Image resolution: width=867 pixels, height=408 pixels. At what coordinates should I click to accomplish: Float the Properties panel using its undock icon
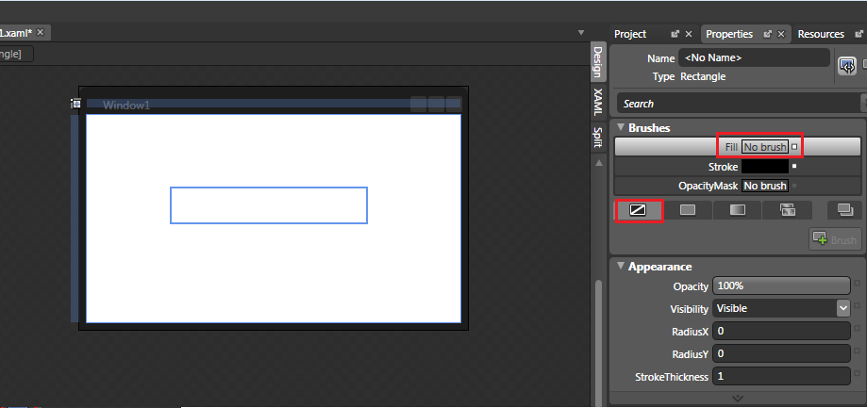pyautogui.click(x=769, y=34)
